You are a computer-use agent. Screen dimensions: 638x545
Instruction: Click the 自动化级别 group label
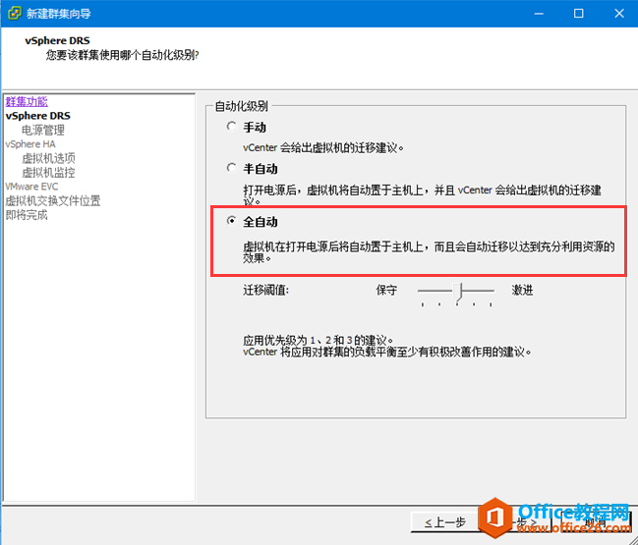tap(241, 106)
